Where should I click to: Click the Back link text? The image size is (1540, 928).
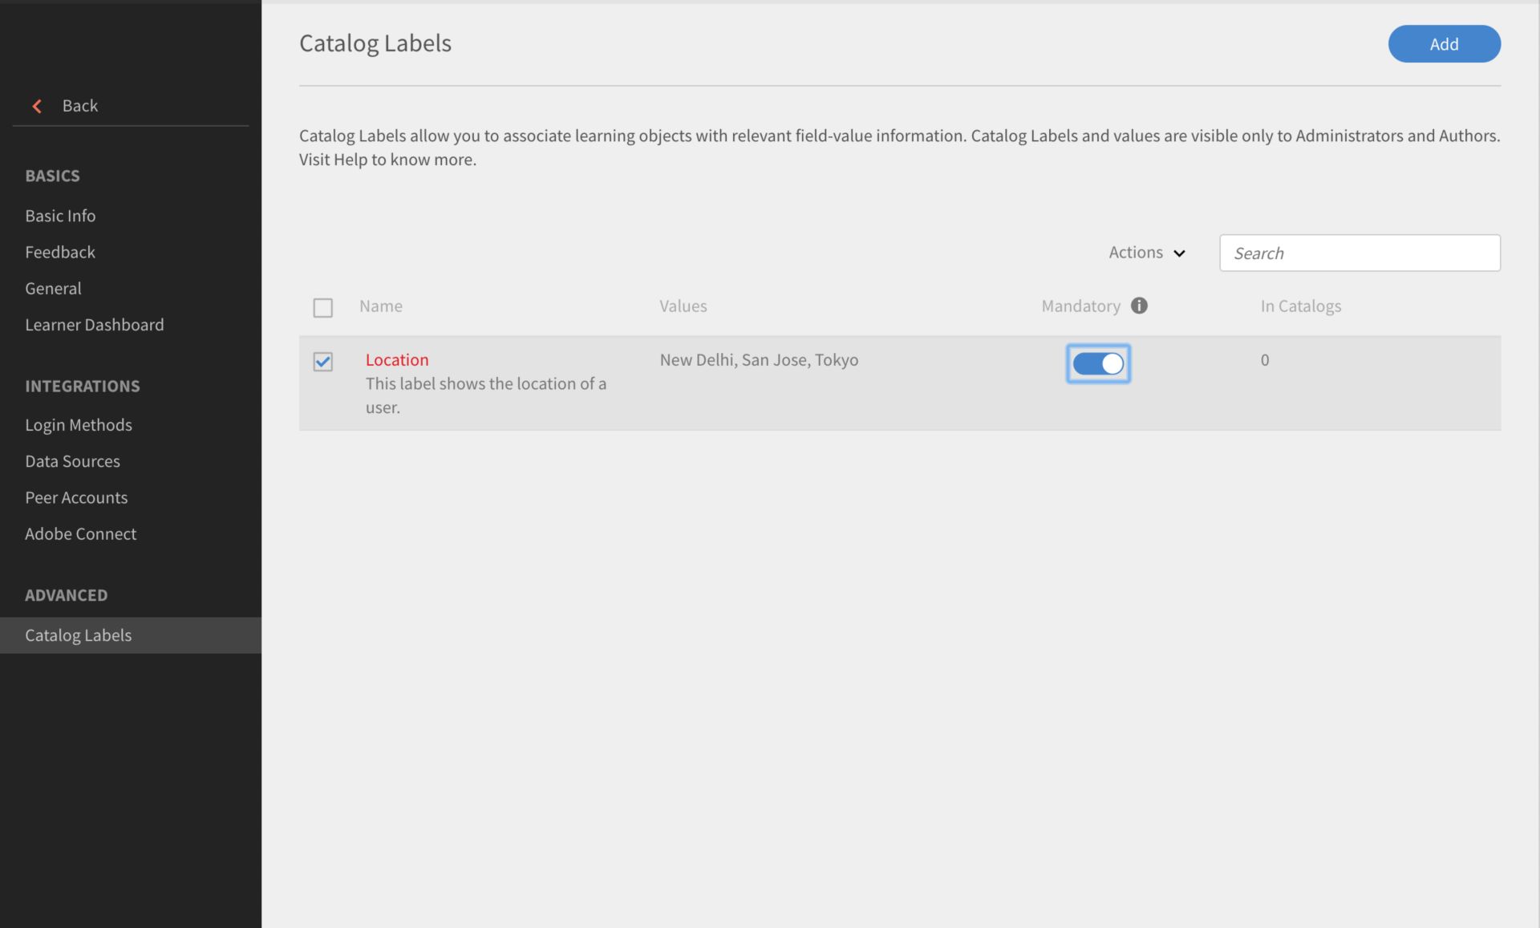[80, 106]
